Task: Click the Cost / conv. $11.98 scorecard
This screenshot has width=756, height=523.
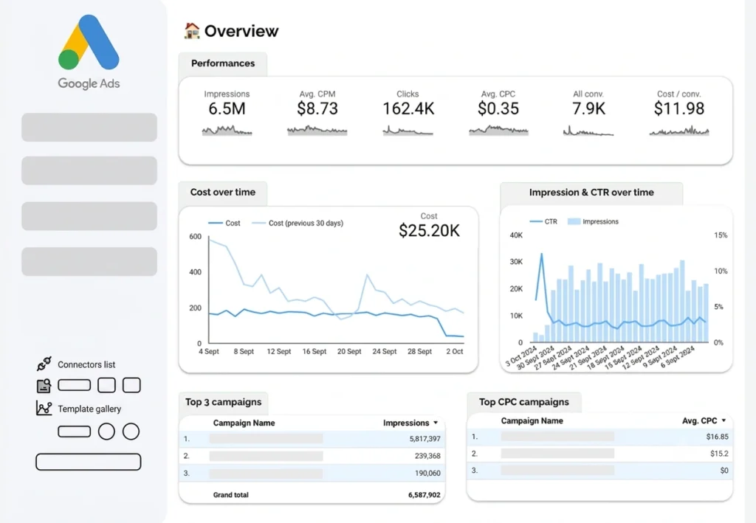Action: pos(679,113)
